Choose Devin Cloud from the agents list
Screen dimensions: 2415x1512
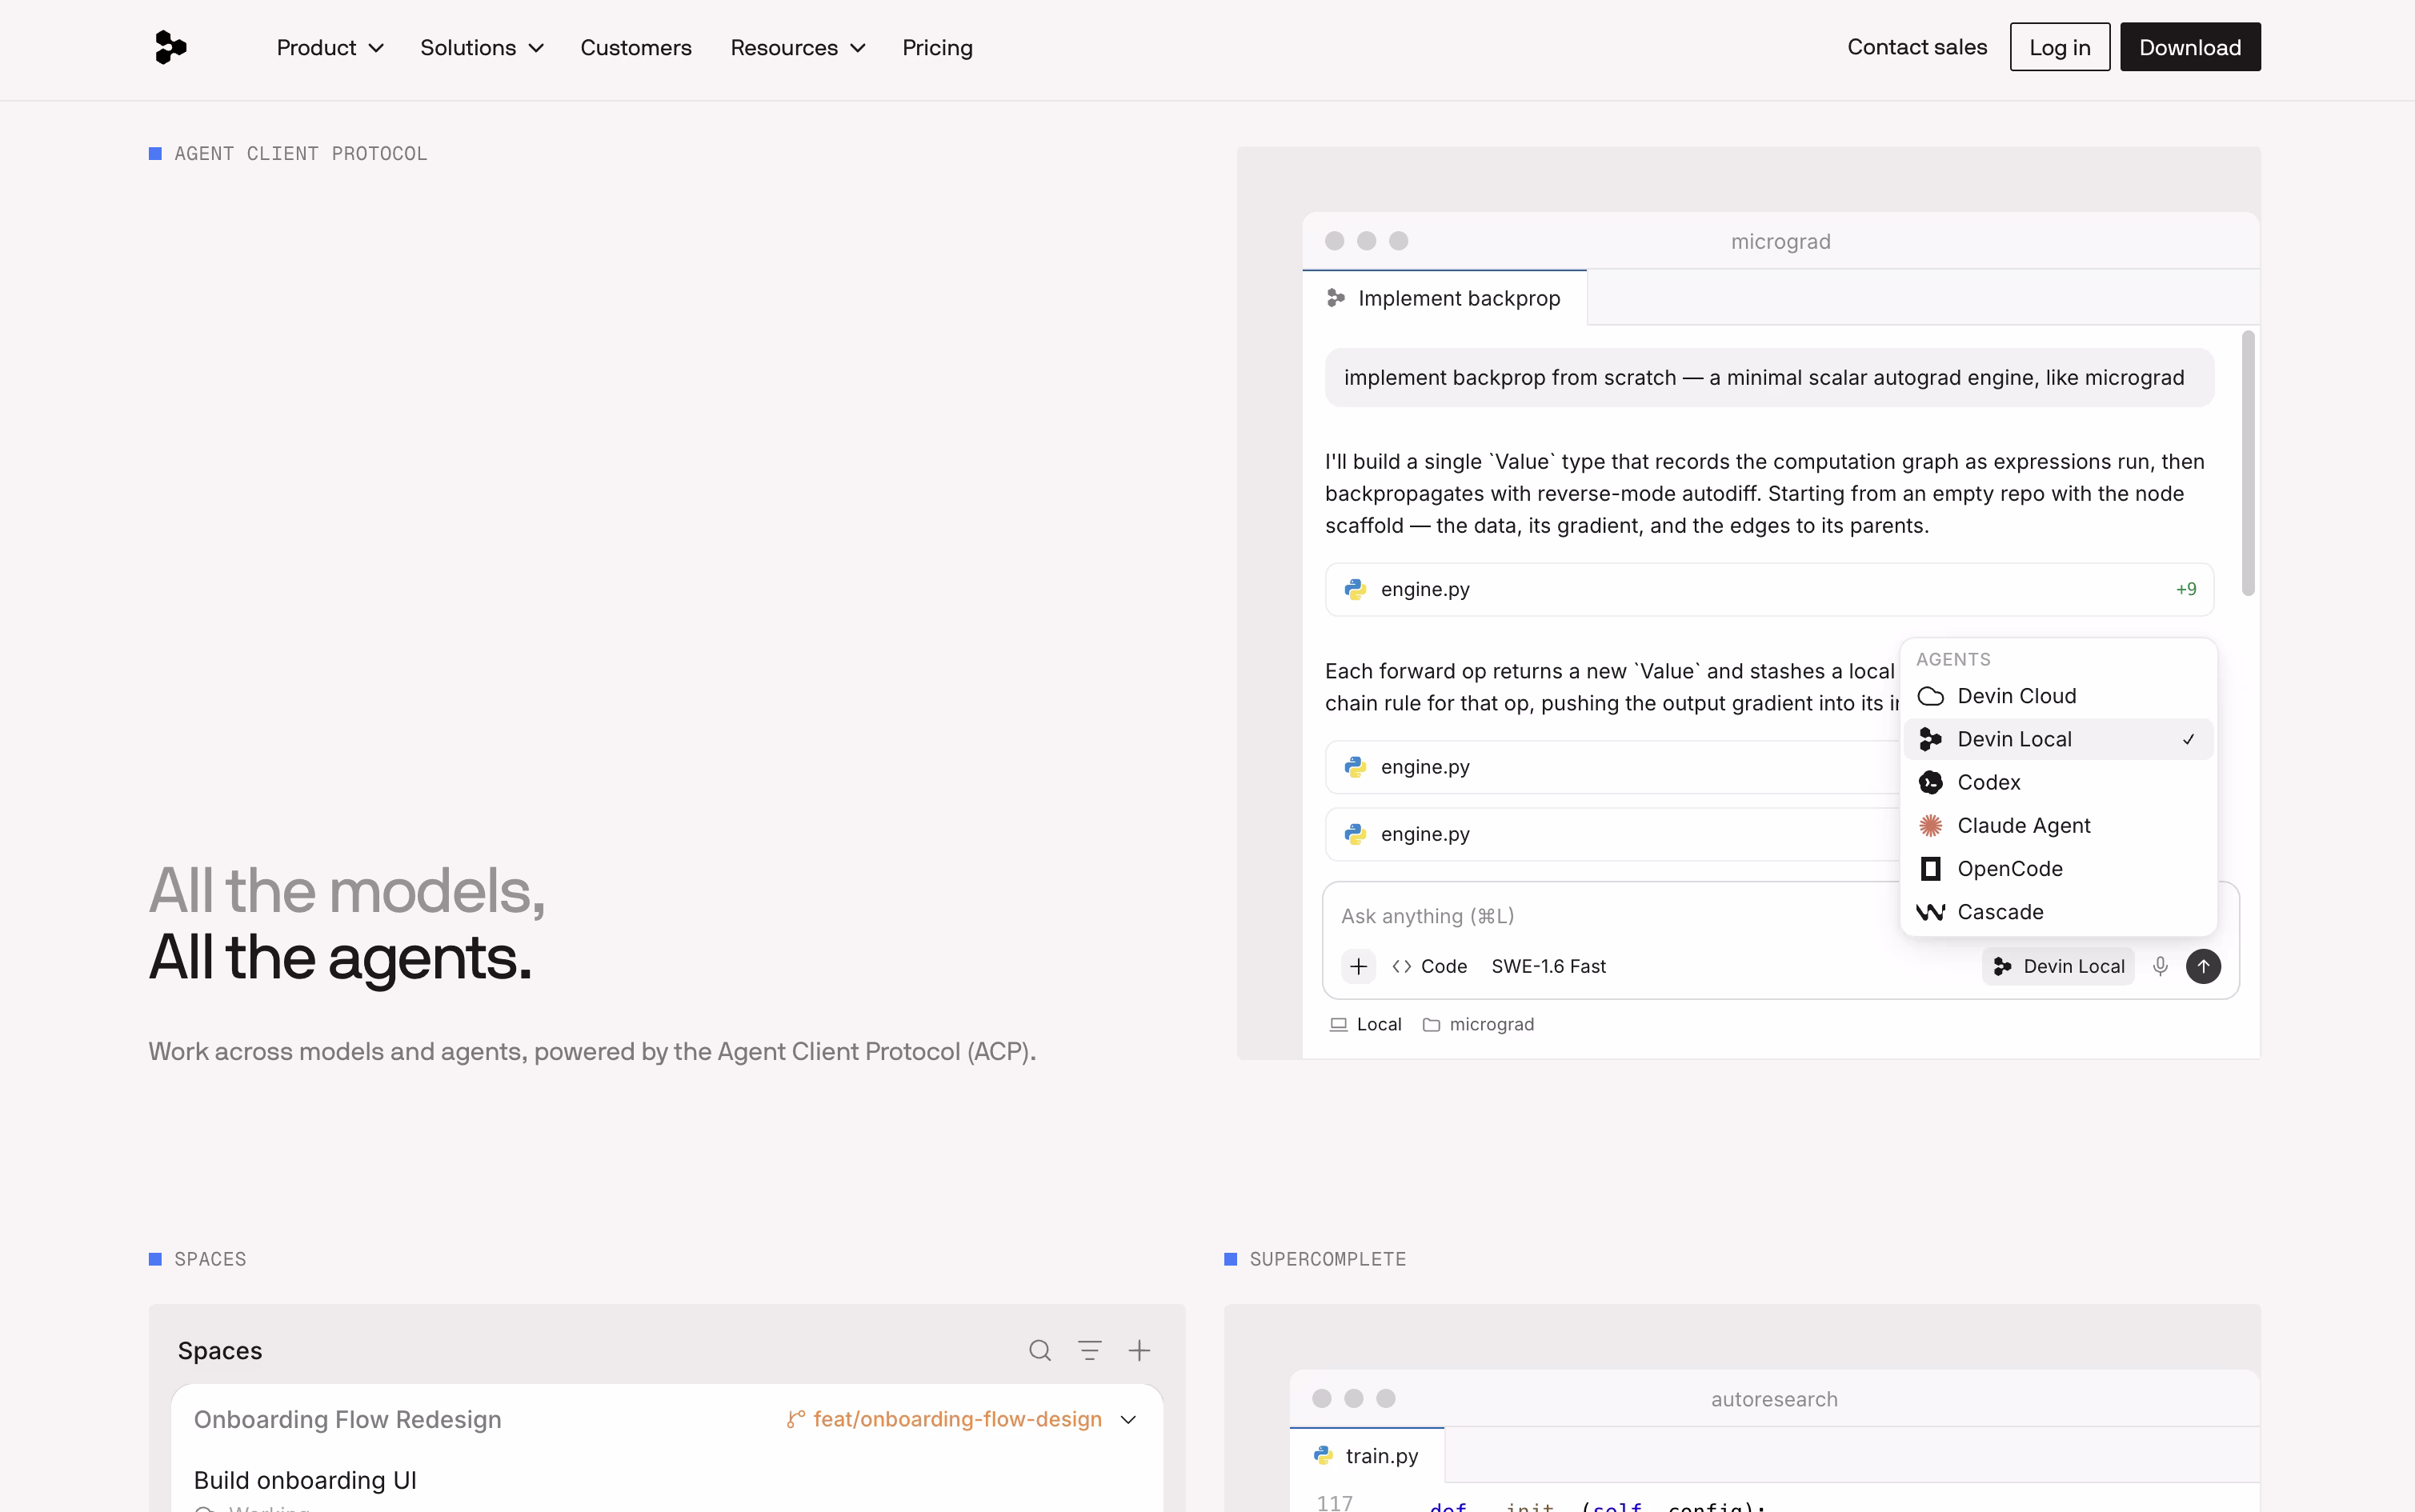click(2058, 696)
